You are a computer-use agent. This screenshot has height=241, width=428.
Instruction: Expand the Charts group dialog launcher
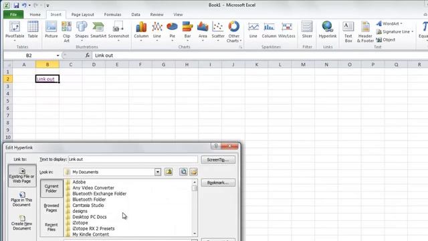click(241, 47)
